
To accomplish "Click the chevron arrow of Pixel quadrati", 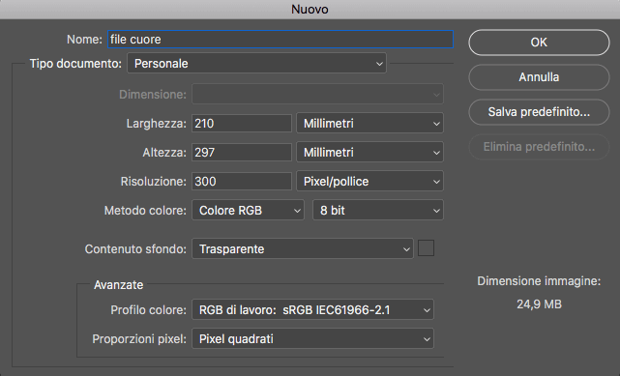I will (427, 339).
